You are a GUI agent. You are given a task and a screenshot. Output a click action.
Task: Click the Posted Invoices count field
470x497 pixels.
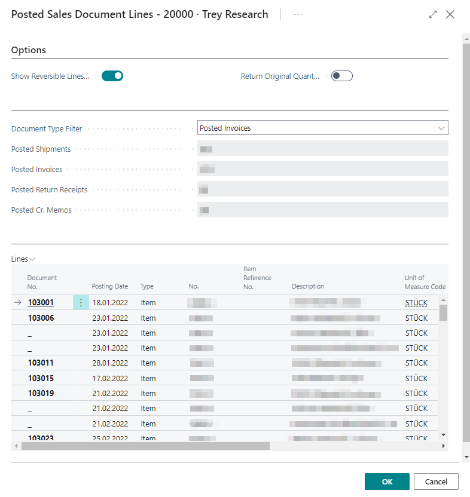tap(323, 169)
